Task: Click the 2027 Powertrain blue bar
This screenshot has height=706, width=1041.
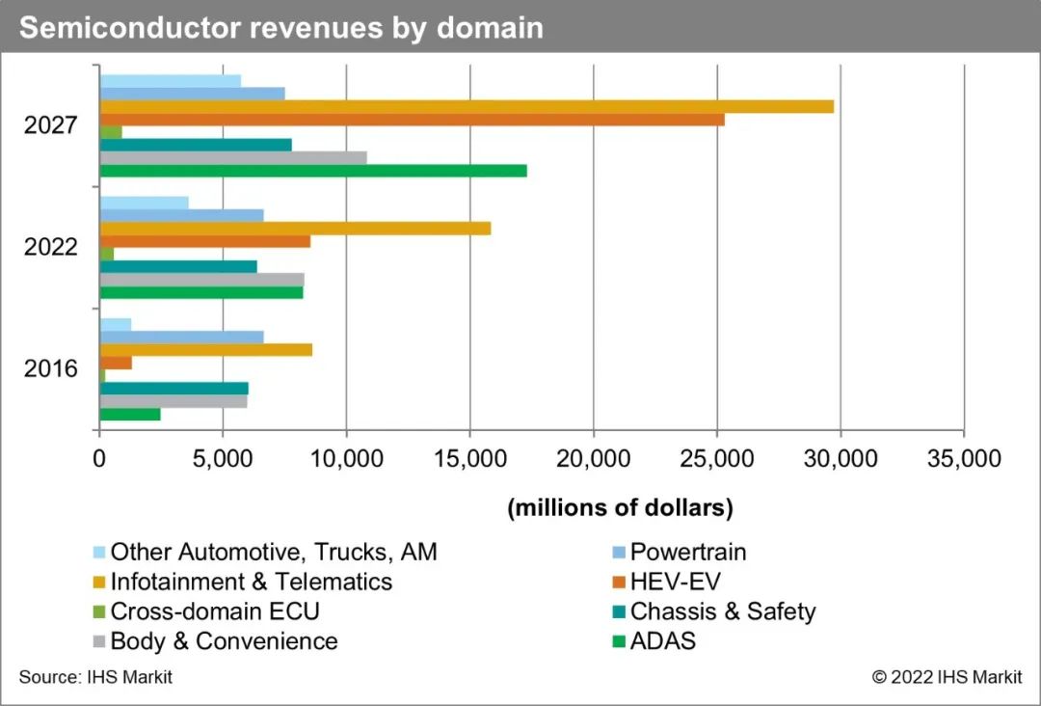Action: click(193, 94)
